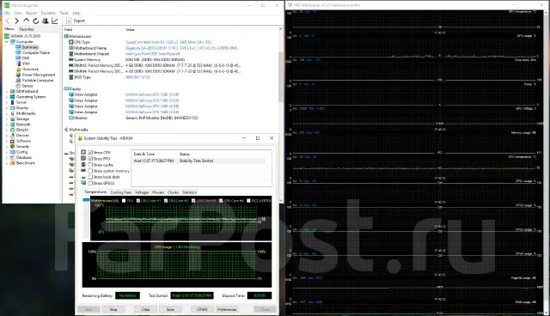Image resolution: width=550 pixels, height=316 pixels.
Task: Click the DirectX Xbox icon in tree
Action: point(13,130)
